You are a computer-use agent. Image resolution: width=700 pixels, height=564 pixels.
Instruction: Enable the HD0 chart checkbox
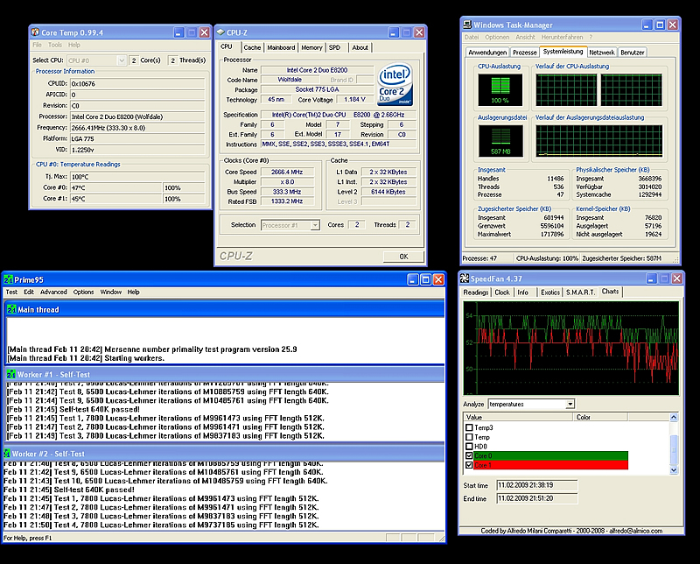469,446
